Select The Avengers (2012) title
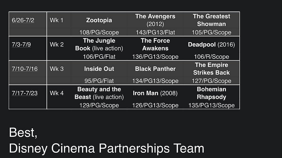Image resolution: width=282 pixels, height=158 pixels. click(155, 20)
